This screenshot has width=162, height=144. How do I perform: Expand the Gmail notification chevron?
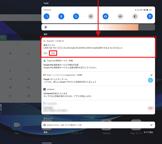pyautogui.click(x=151, y=75)
